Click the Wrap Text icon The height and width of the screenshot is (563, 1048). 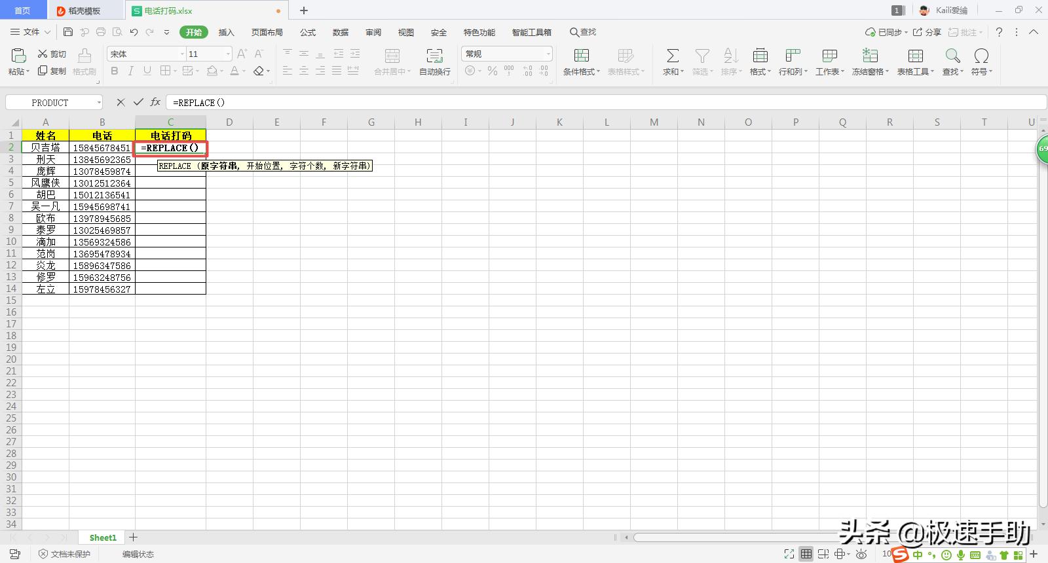434,56
